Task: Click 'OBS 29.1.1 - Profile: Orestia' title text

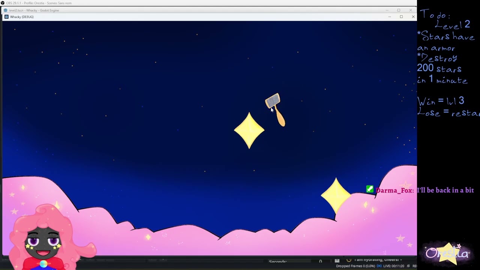Action: pyautogui.click(x=26, y=3)
